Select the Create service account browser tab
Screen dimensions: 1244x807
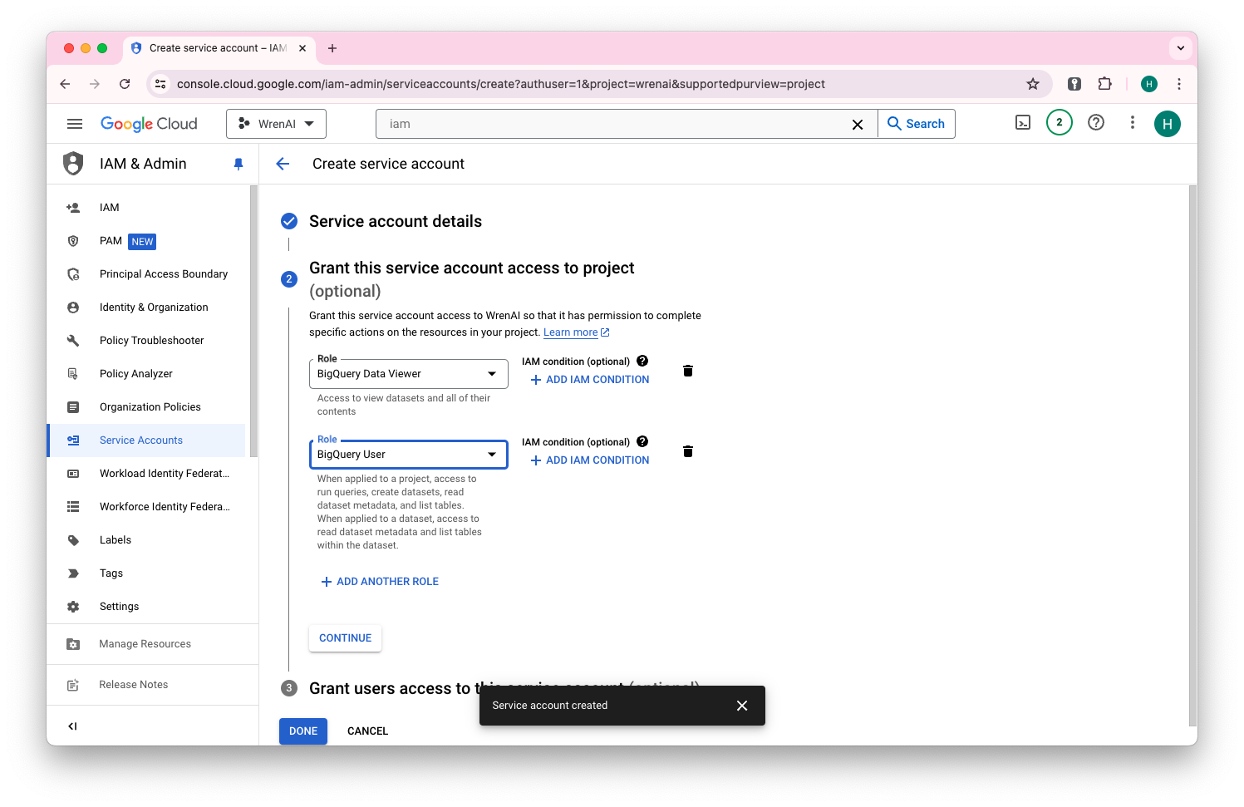pos(219,48)
